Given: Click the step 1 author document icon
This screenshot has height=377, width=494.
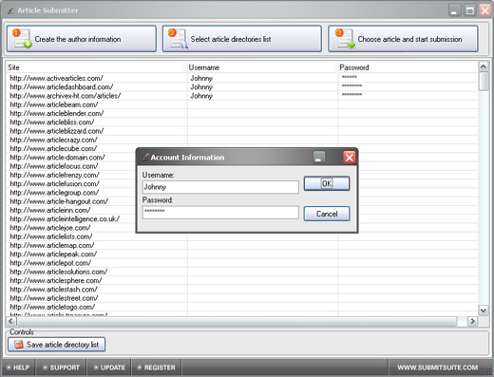Looking at the screenshot, I should (22, 38).
